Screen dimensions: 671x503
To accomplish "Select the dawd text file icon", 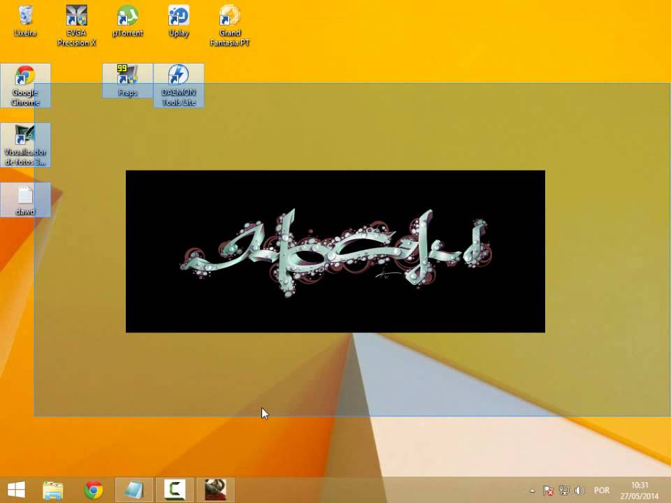I will [25, 200].
